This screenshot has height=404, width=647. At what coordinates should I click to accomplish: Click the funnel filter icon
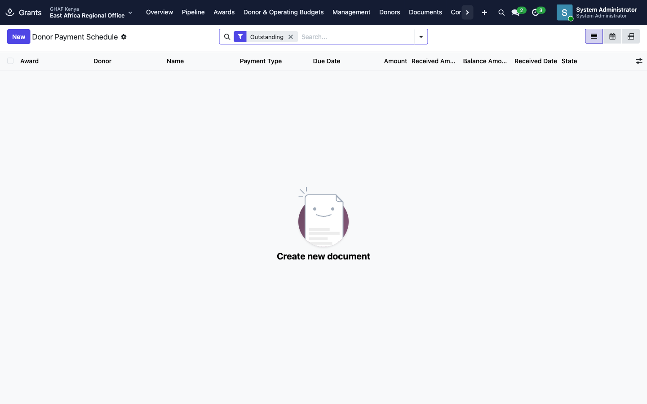(240, 37)
